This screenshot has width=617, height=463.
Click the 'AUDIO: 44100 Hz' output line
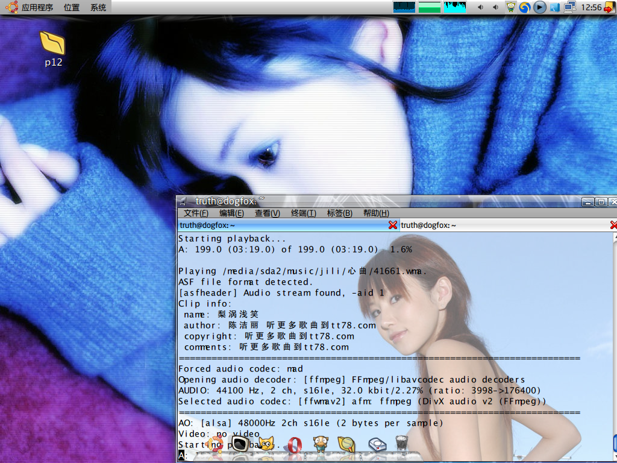click(360, 391)
